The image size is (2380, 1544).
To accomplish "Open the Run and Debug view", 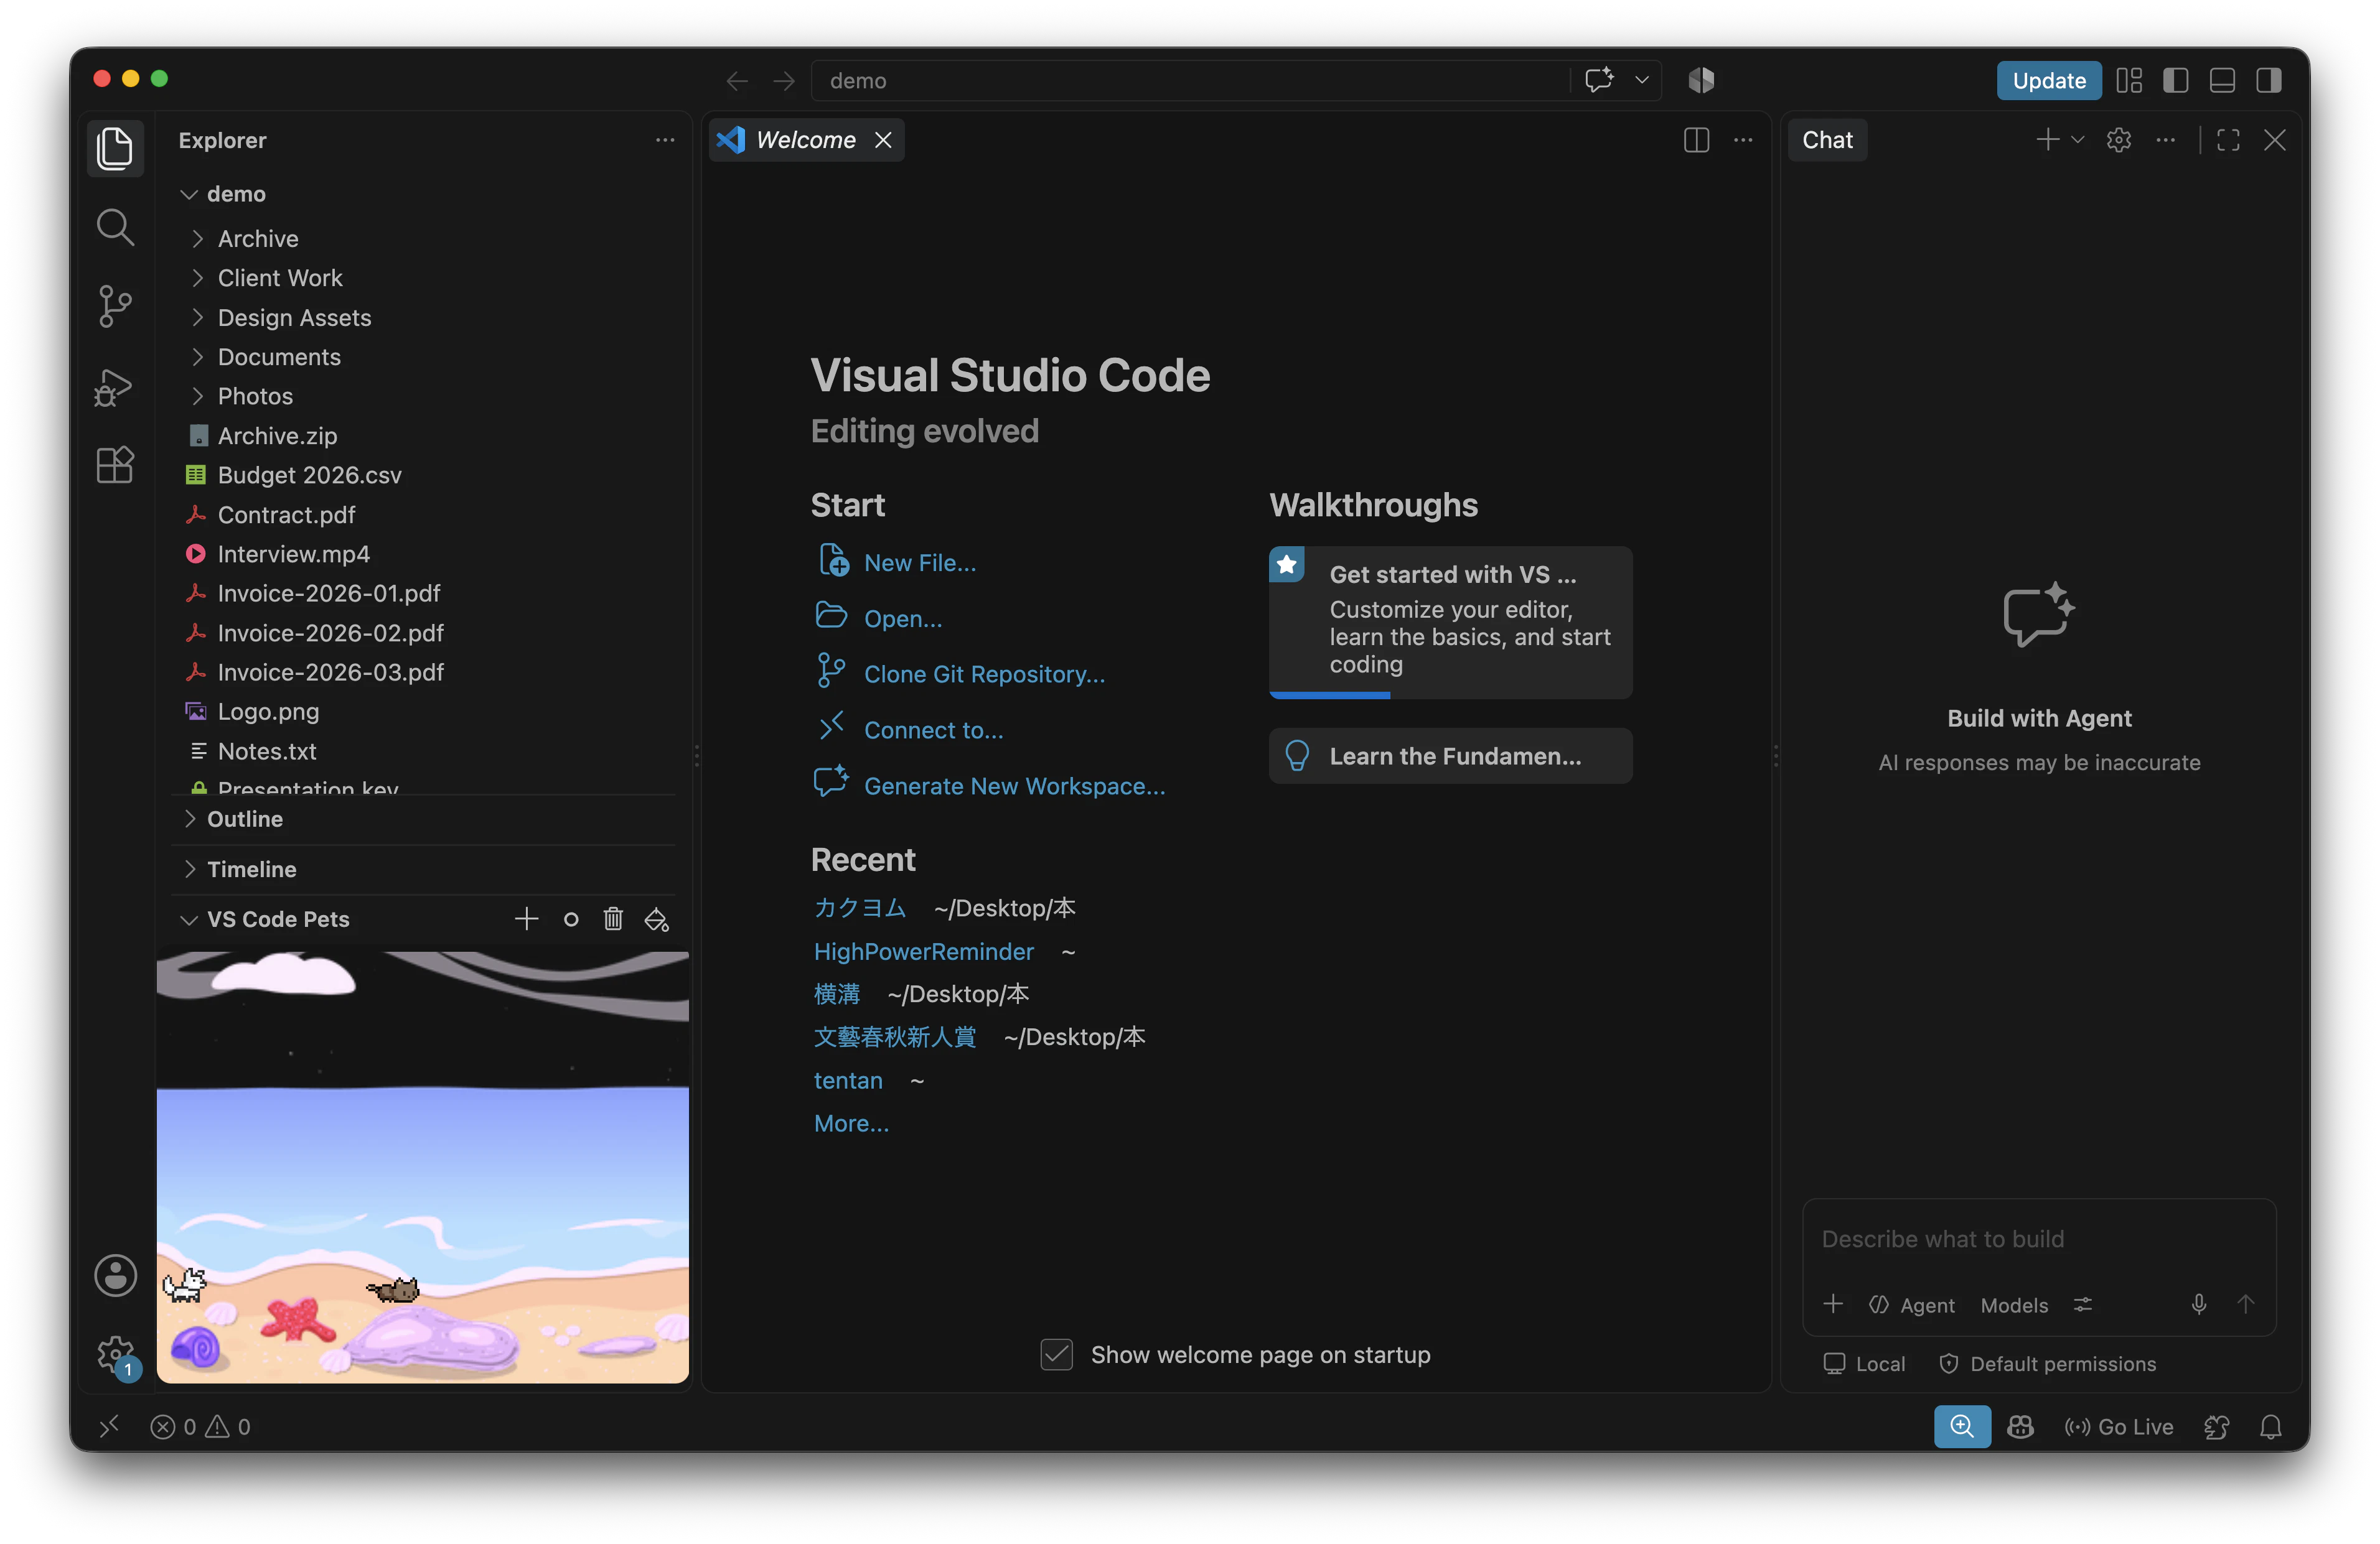I will click(115, 387).
